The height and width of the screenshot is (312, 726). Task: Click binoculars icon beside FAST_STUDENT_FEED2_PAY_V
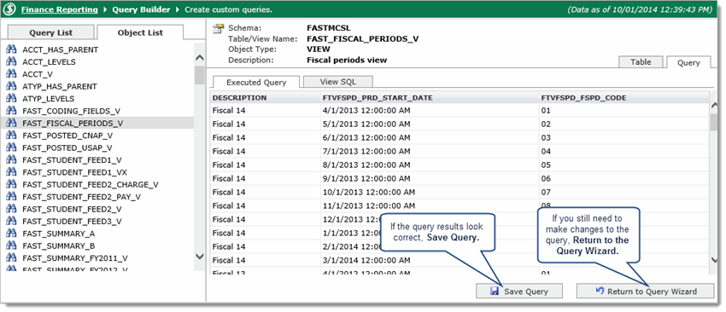point(11,196)
